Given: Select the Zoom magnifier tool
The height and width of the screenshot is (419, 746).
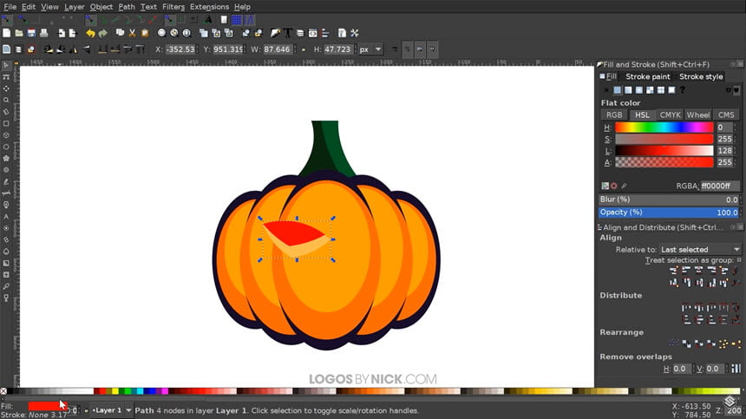Looking at the screenshot, I should point(6,101).
